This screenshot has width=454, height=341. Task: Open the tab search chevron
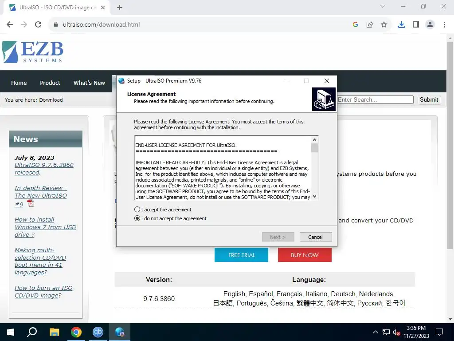pos(383,6)
